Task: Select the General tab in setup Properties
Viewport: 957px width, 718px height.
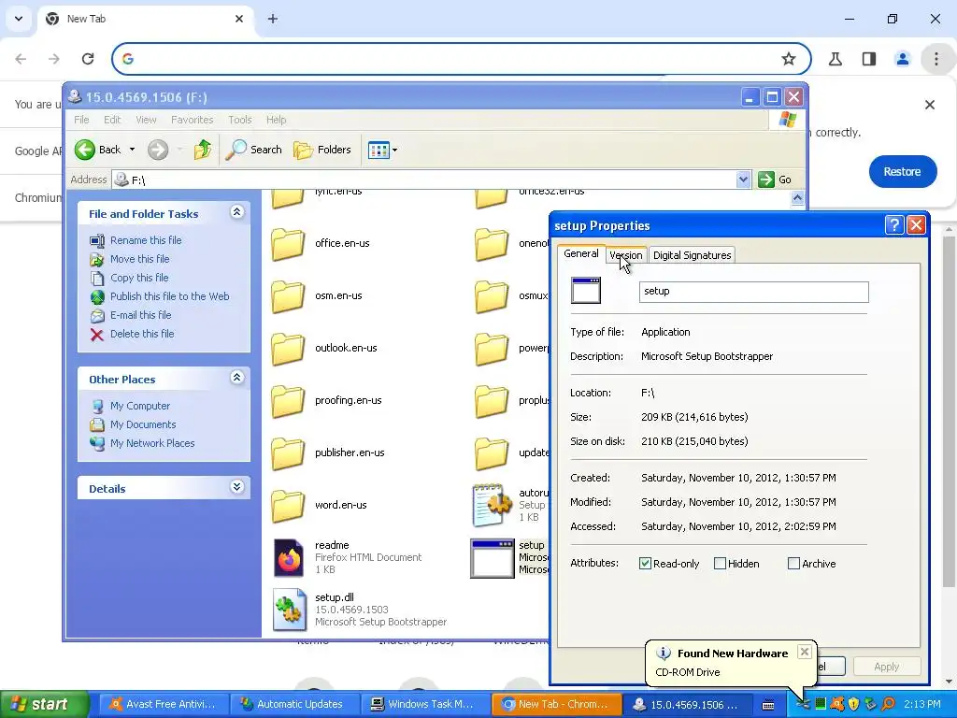Action: 580,253
